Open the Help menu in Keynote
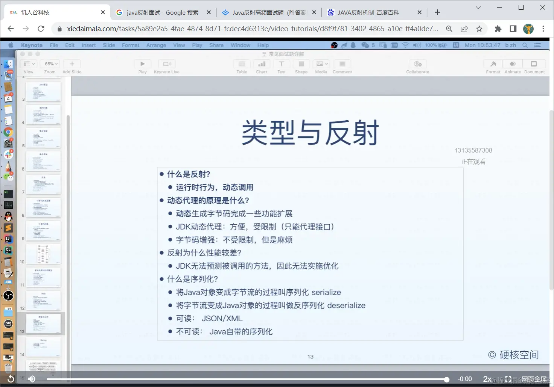Viewport: 554px width, 387px height. point(263,45)
